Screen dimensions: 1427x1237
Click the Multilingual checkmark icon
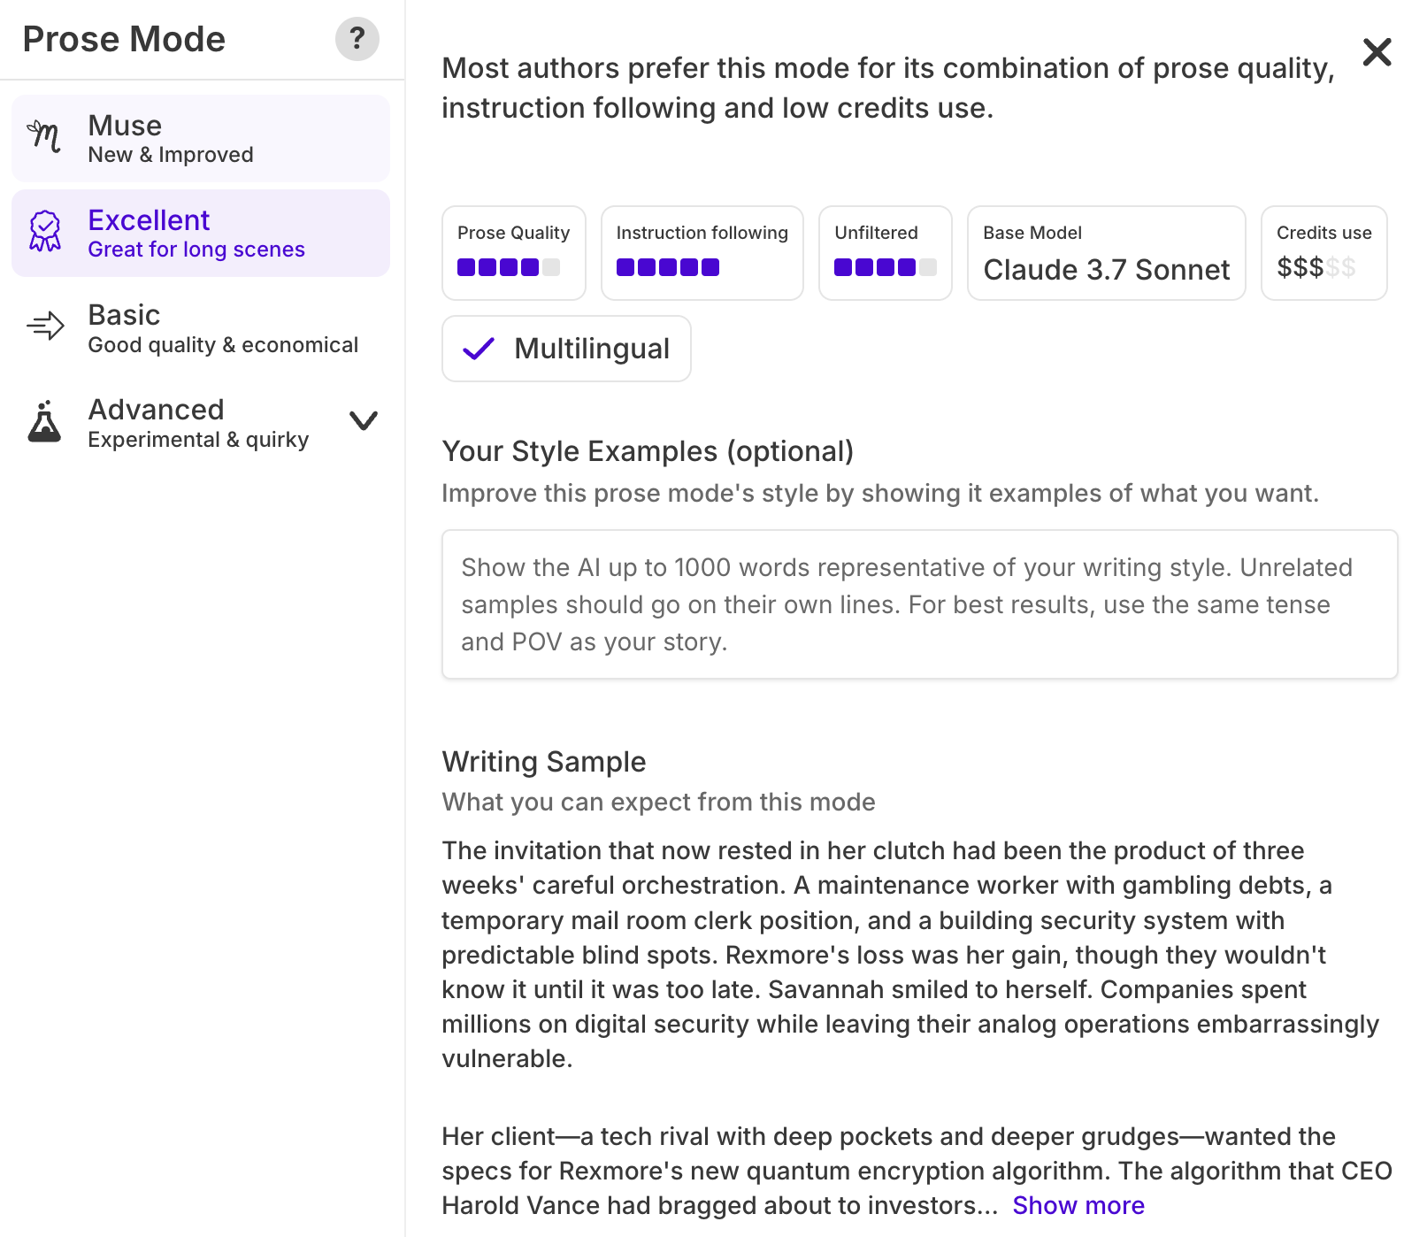coord(479,349)
